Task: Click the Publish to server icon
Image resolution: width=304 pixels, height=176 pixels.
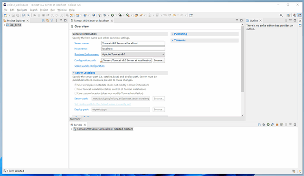Action: (282, 125)
